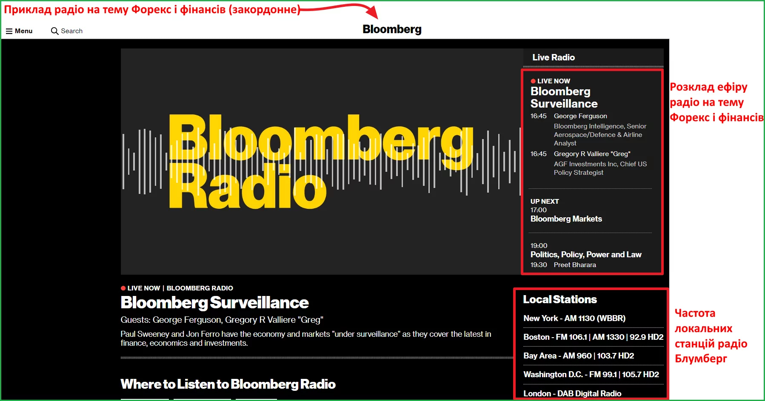
Task: Select guest George Ferguson entry
Action: 580,116
